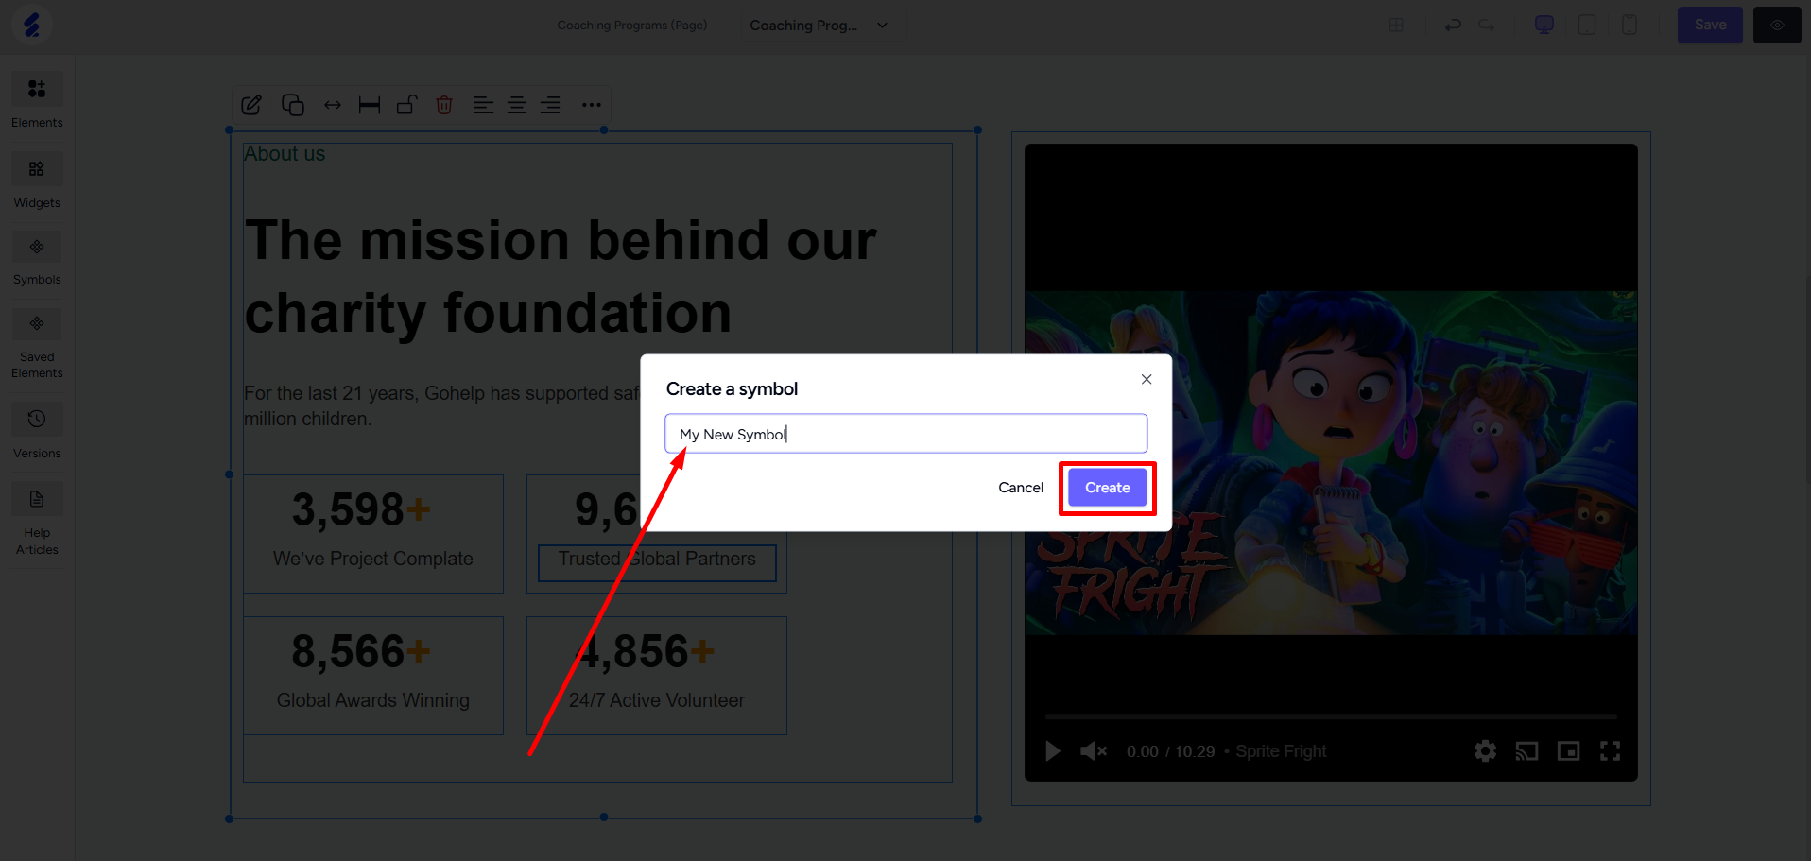Open Help Articles
The image size is (1811, 861).
coord(37,520)
